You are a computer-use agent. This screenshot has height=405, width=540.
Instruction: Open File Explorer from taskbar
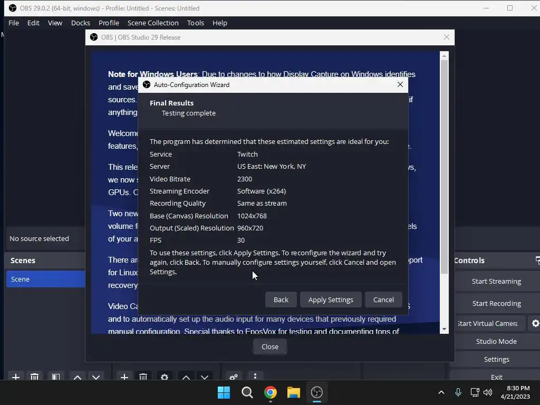293,392
